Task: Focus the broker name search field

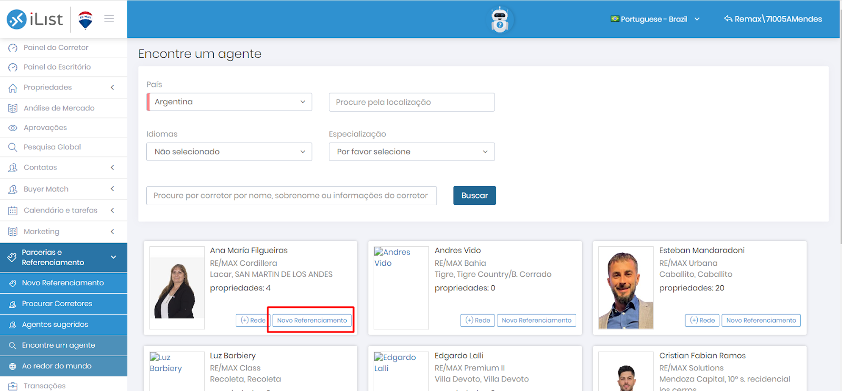Action: click(292, 195)
